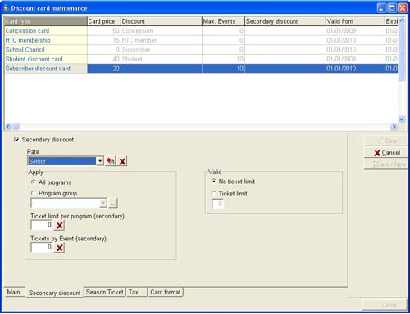Click card price 15 for HTC membership
The image size is (410, 314).
tap(104, 40)
